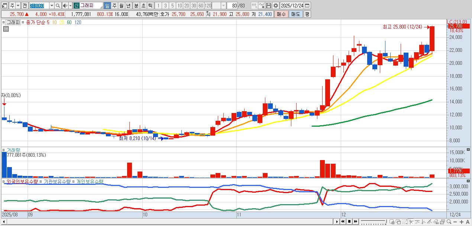Select the 분 minute period tab

[136, 6]
